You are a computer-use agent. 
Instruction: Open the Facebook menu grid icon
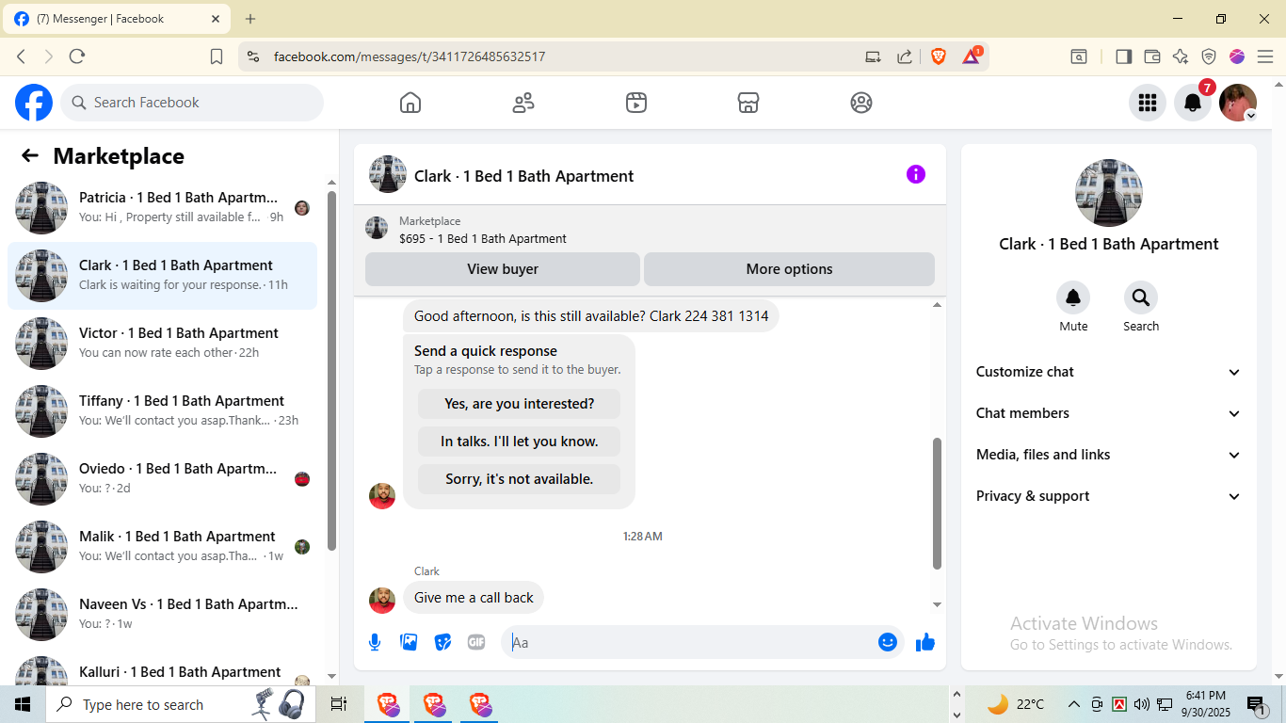point(1148,103)
